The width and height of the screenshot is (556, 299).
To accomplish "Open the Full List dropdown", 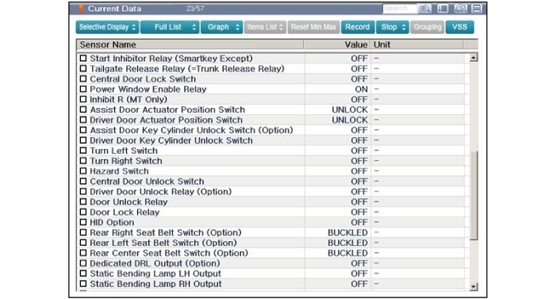I will pyautogui.click(x=170, y=27).
